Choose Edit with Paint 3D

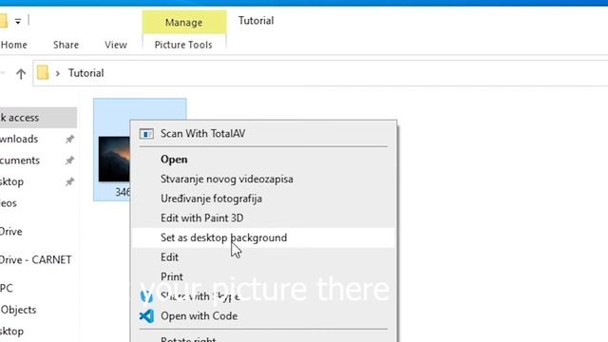[x=264, y=218]
